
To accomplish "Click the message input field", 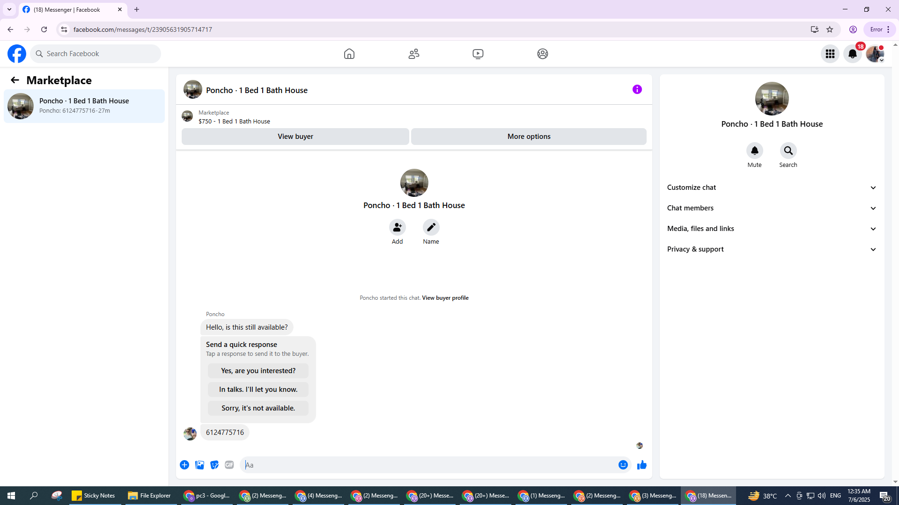I will tap(428, 465).
